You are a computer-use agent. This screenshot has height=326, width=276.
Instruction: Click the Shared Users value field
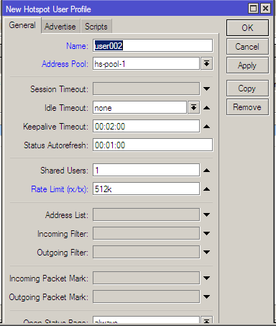click(146, 171)
